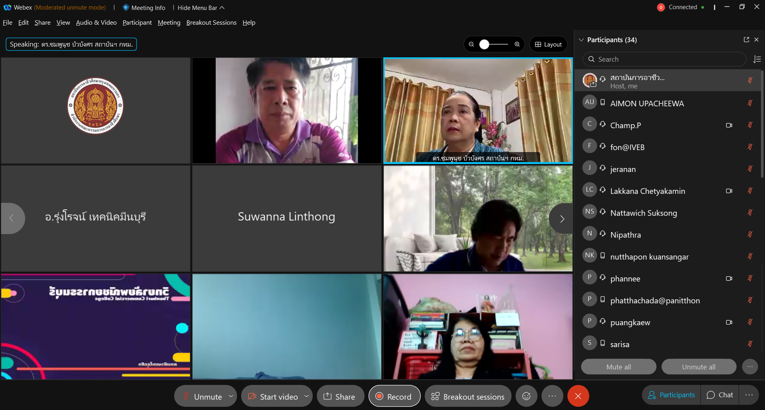
Task: Toggle mute for Nattawich Suksong
Action: coord(750,213)
